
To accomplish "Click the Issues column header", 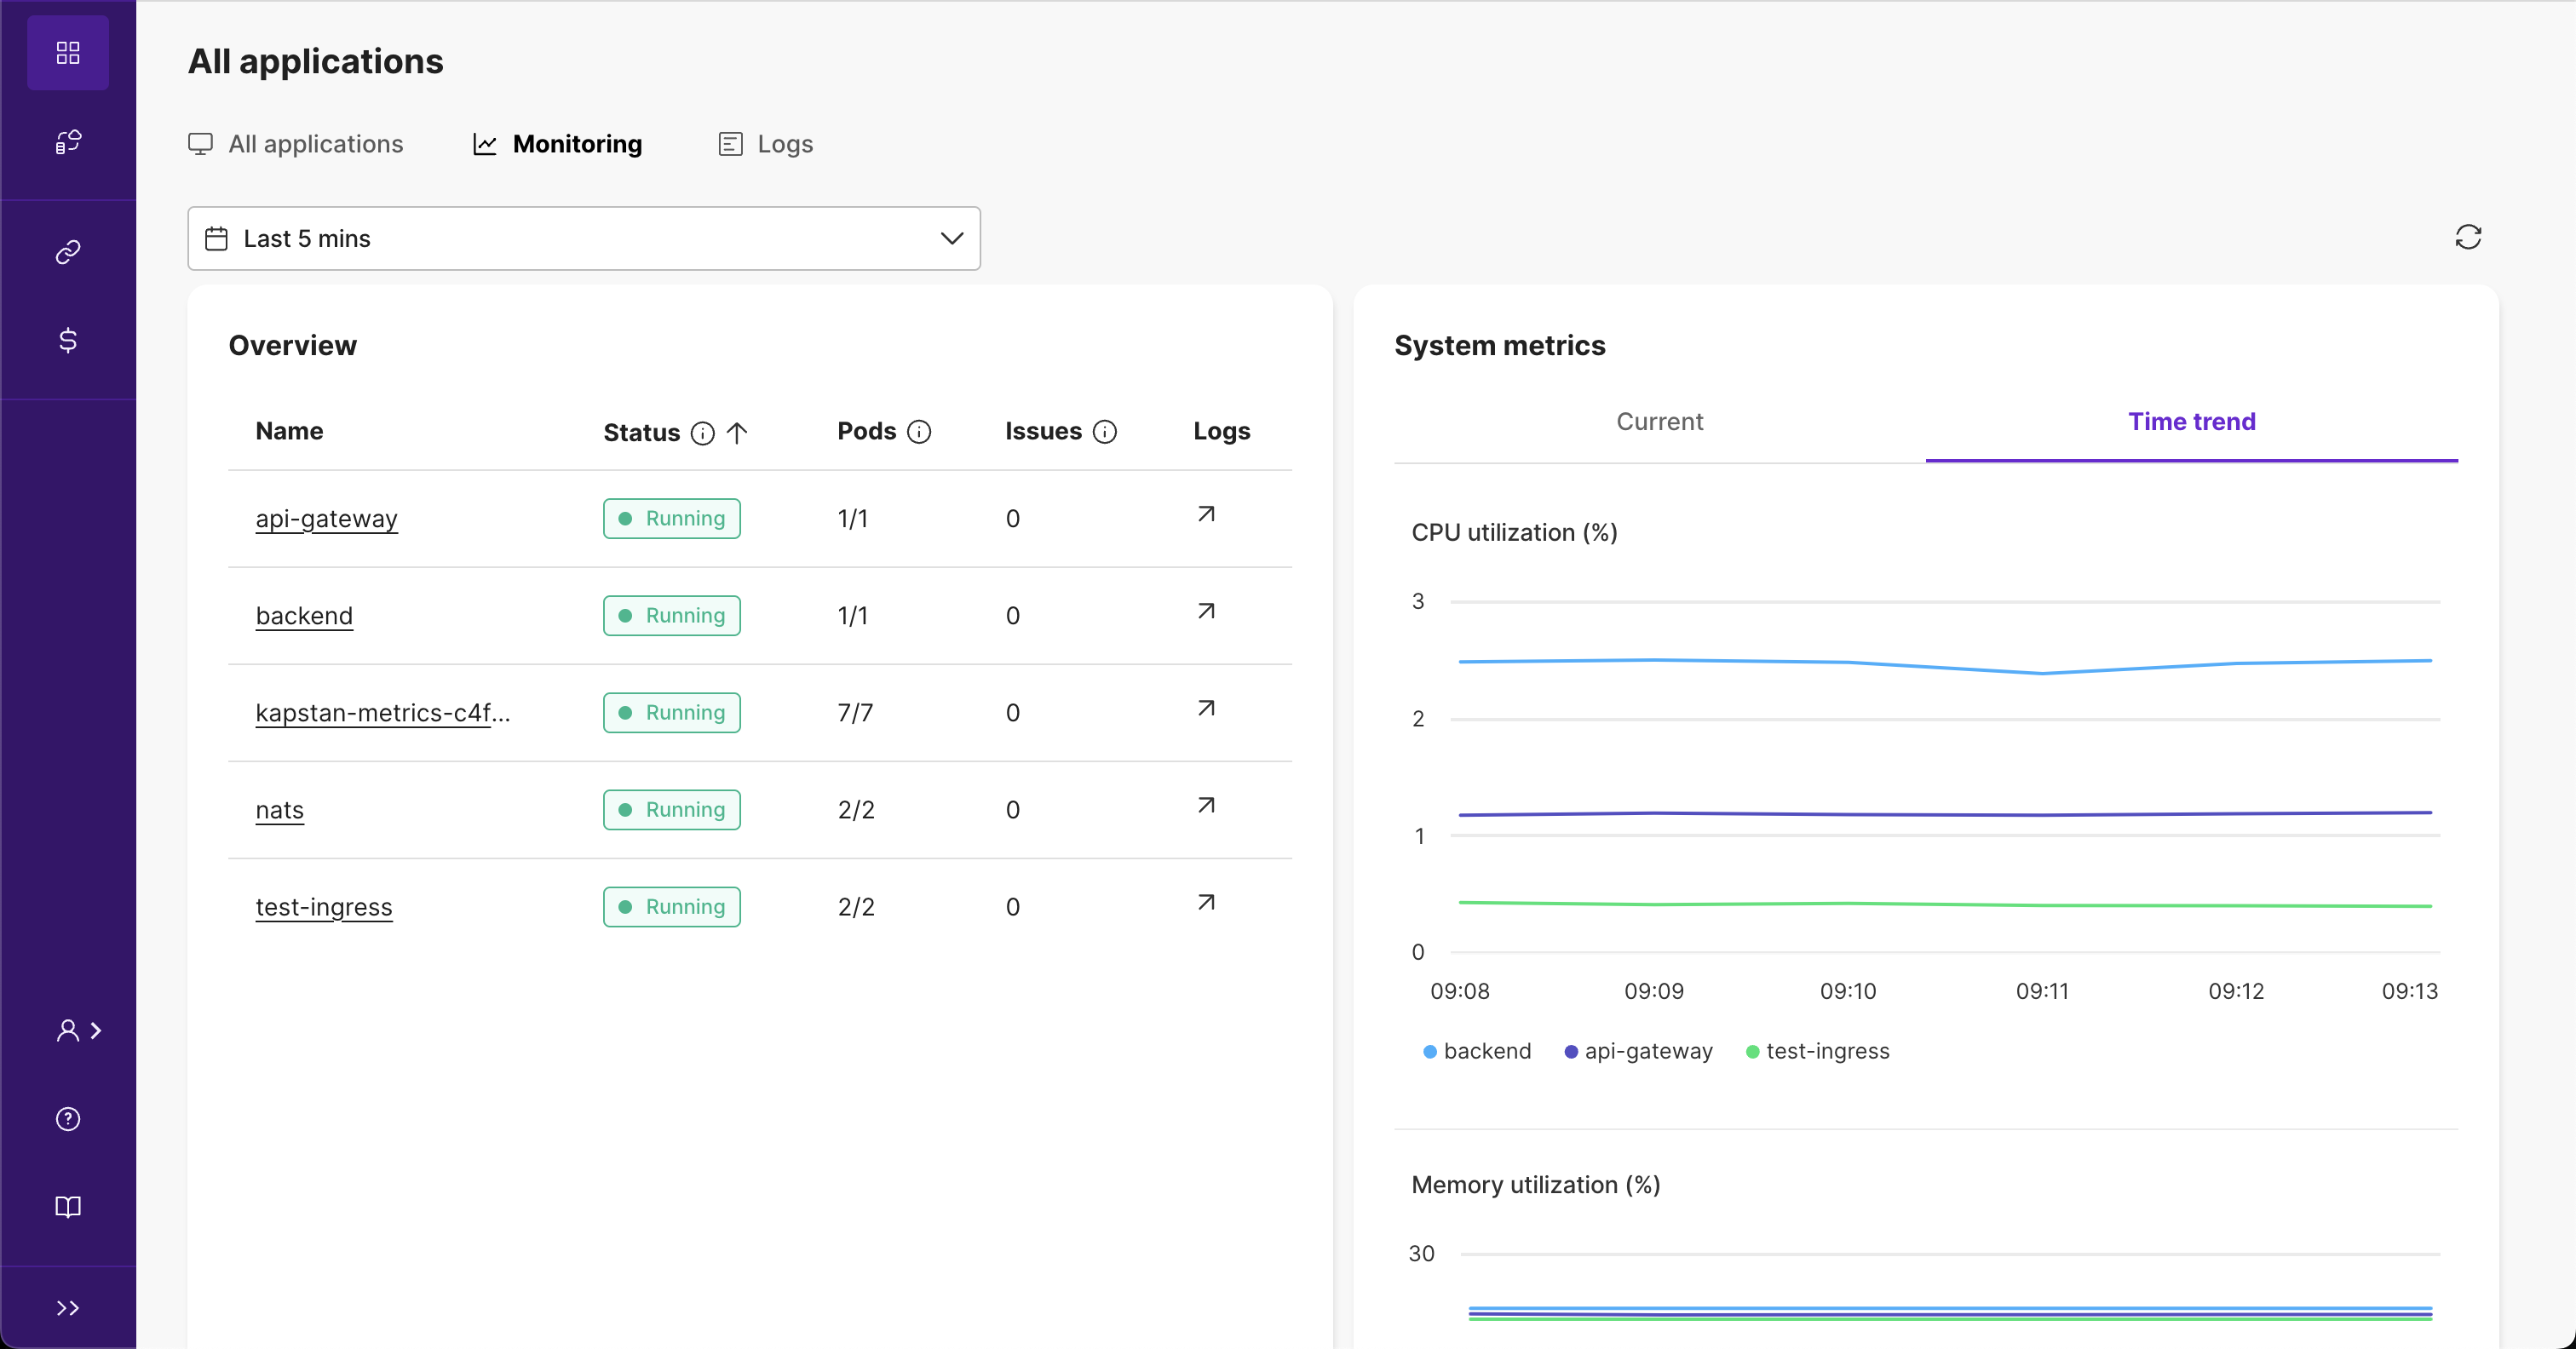I will click(1044, 431).
